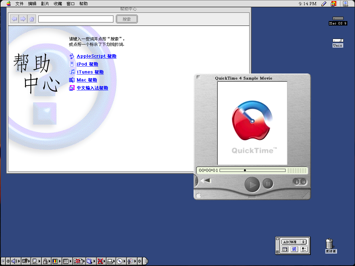This screenshot has width=355, height=266.
Task: Collapse the input method palette
Action: coord(278,252)
